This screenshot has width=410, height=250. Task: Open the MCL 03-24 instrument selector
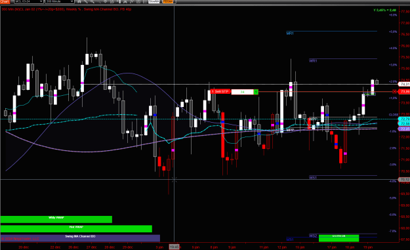[x=28, y=1]
